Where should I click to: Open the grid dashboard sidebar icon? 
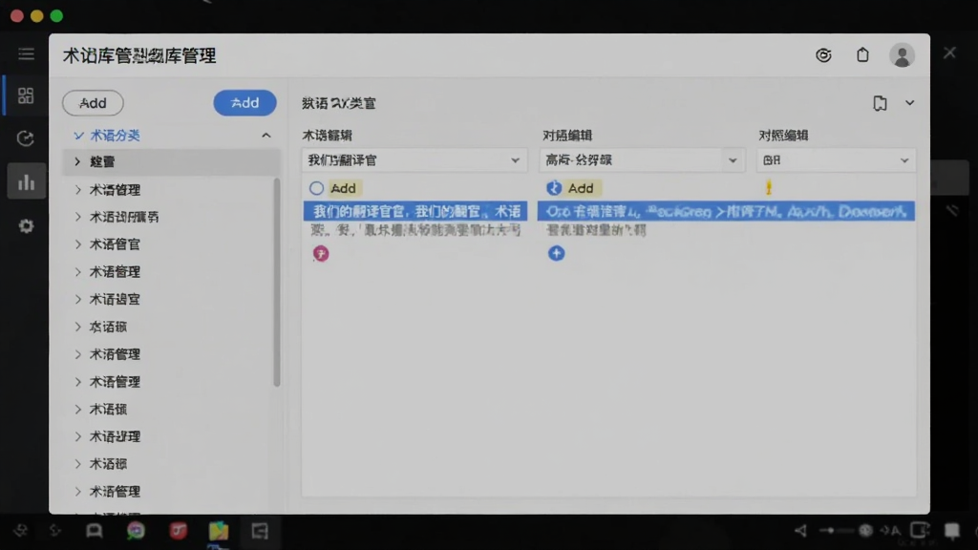[26, 95]
